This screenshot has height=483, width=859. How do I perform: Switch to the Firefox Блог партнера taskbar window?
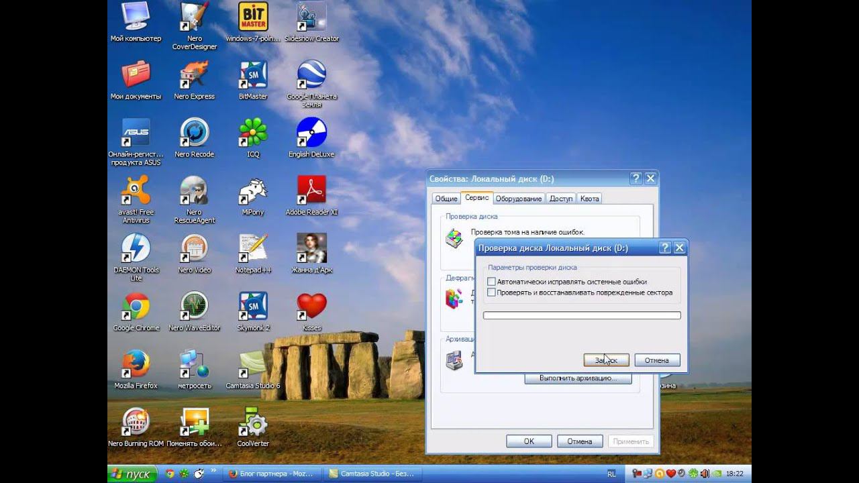(271, 474)
